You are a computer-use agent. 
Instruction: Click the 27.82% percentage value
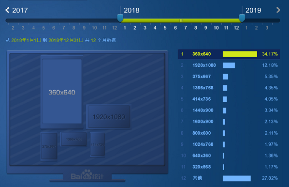[270, 178]
